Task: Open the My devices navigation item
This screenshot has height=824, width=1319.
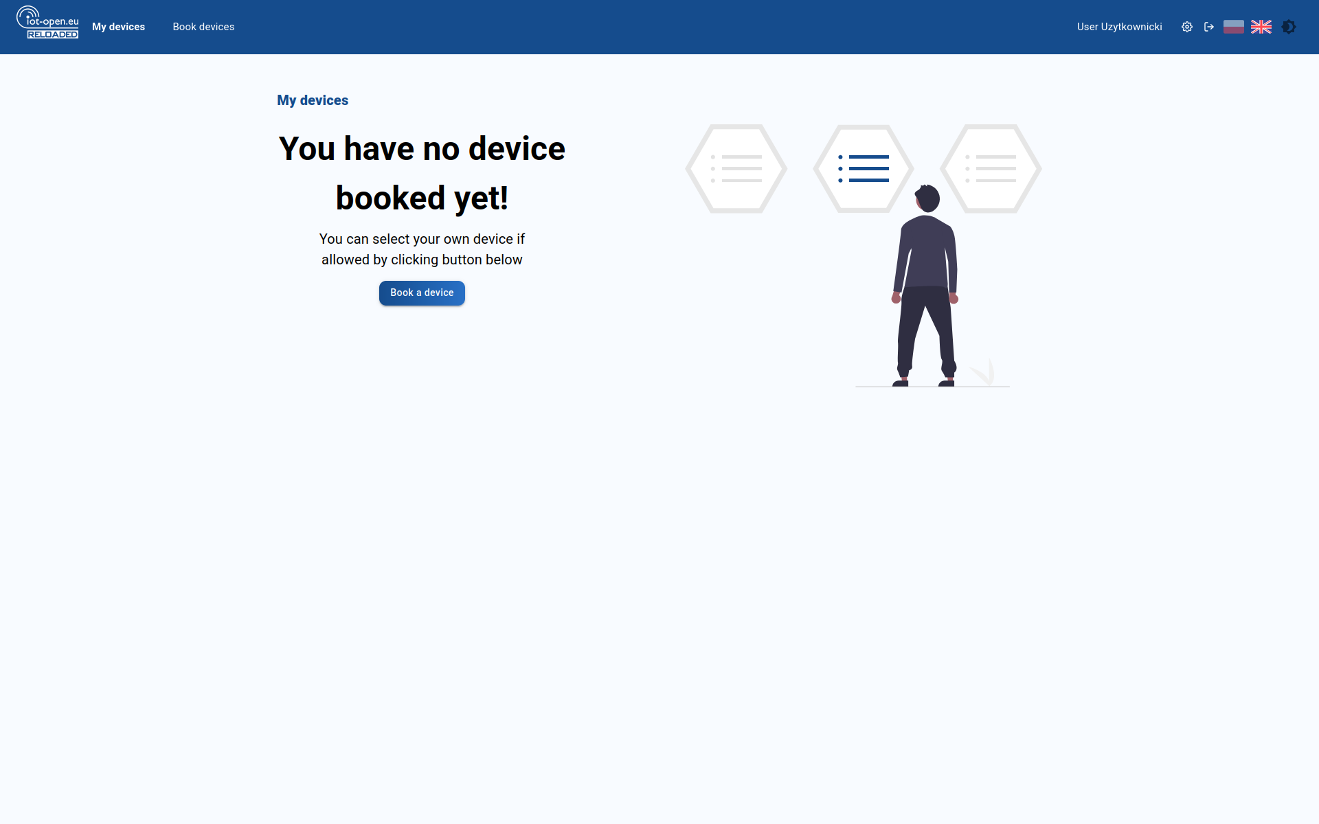Action: coord(118,27)
